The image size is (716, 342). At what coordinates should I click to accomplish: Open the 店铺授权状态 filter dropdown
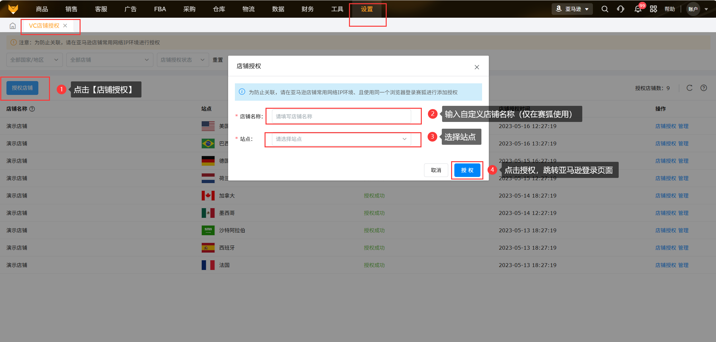coord(183,60)
